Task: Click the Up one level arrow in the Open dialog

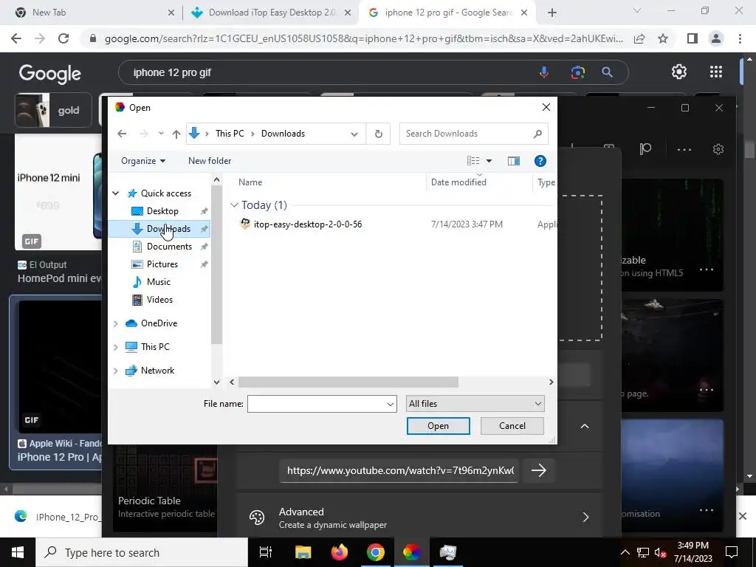Action: [x=176, y=134]
